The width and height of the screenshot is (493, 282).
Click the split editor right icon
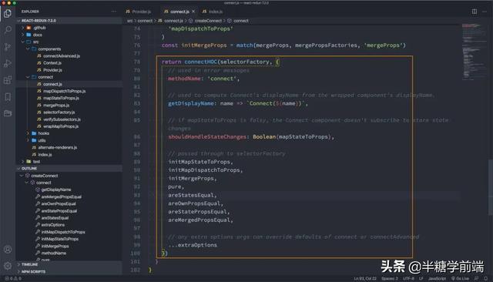(x=475, y=12)
